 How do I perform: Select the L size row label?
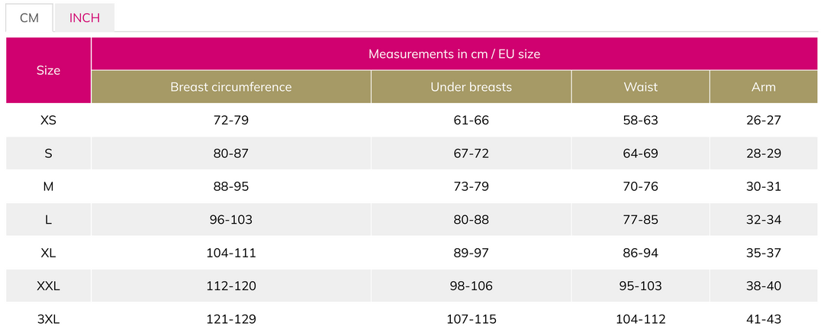click(x=48, y=220)
